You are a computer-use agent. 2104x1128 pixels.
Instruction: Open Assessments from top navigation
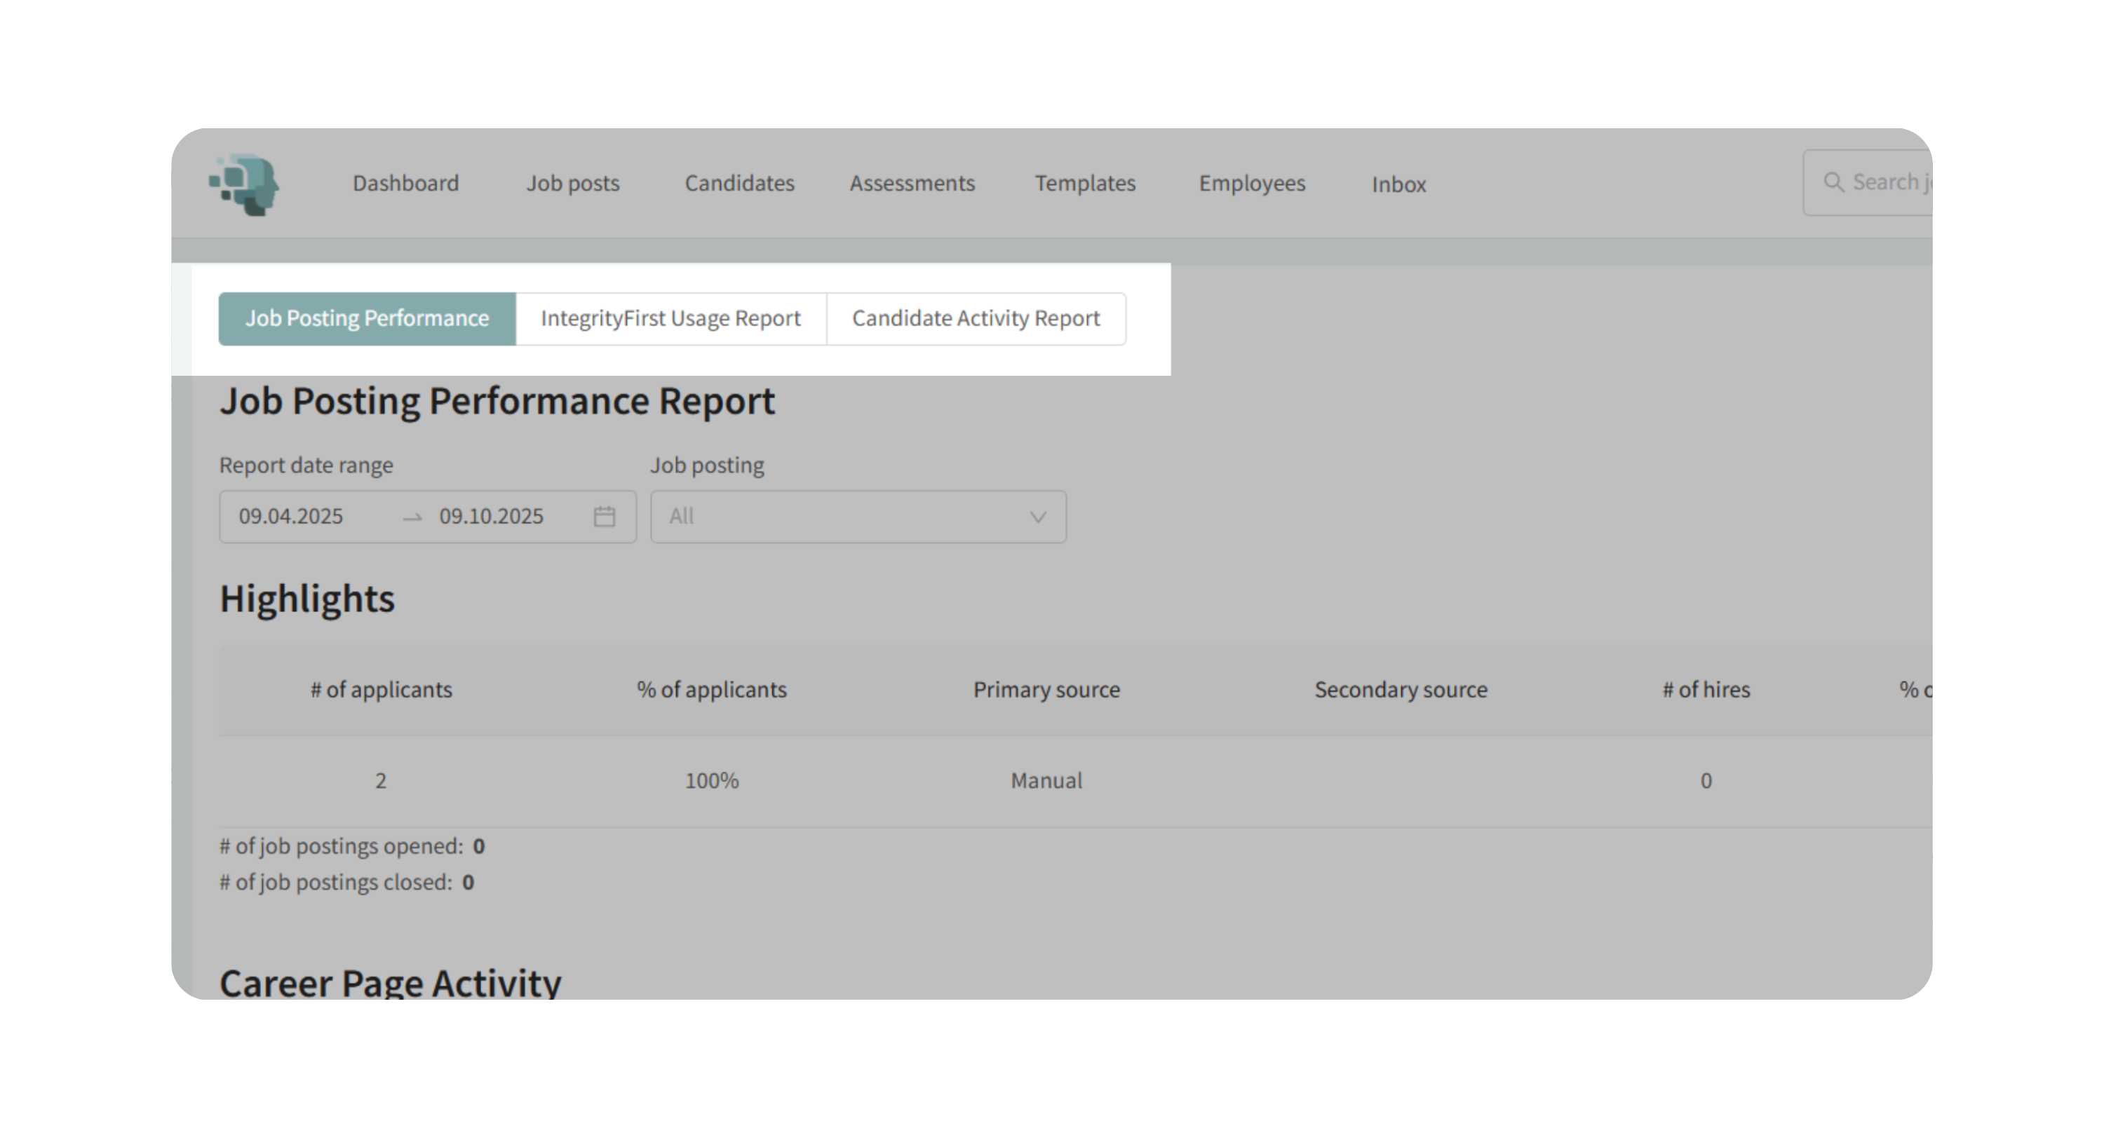(x=912, y=183)
